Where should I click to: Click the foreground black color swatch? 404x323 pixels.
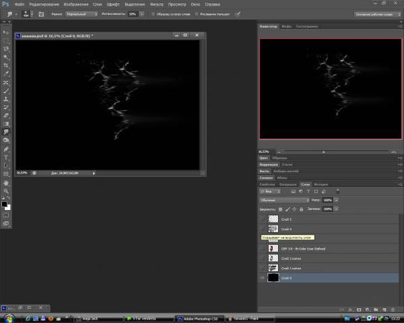pos(4,203)
